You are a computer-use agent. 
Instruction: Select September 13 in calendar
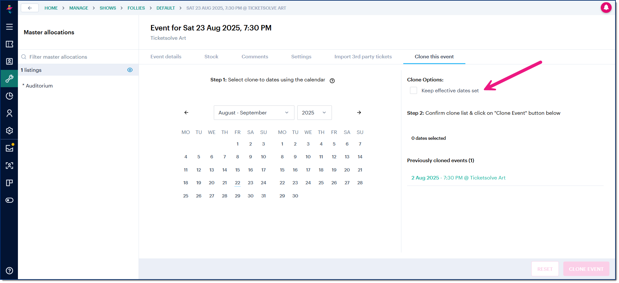[347, 157]
